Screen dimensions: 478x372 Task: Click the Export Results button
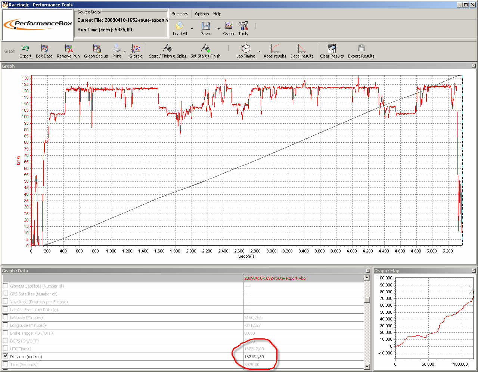pos(361,49)
